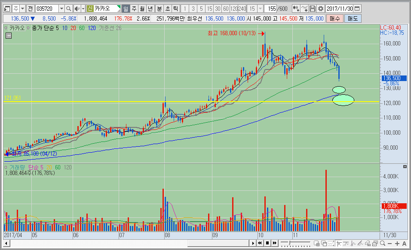This screenshot has width=411, height=250.
Task: Close the volume panel with small x
Action: (405, 166)
